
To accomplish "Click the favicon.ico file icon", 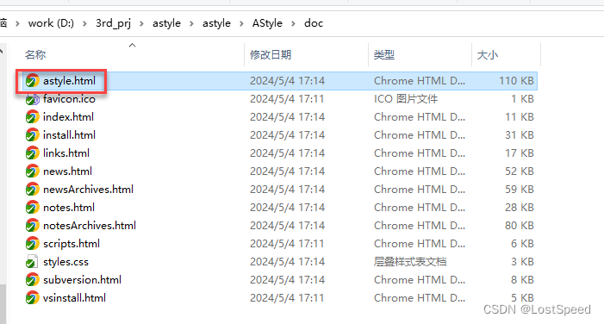I will (33, 99).
